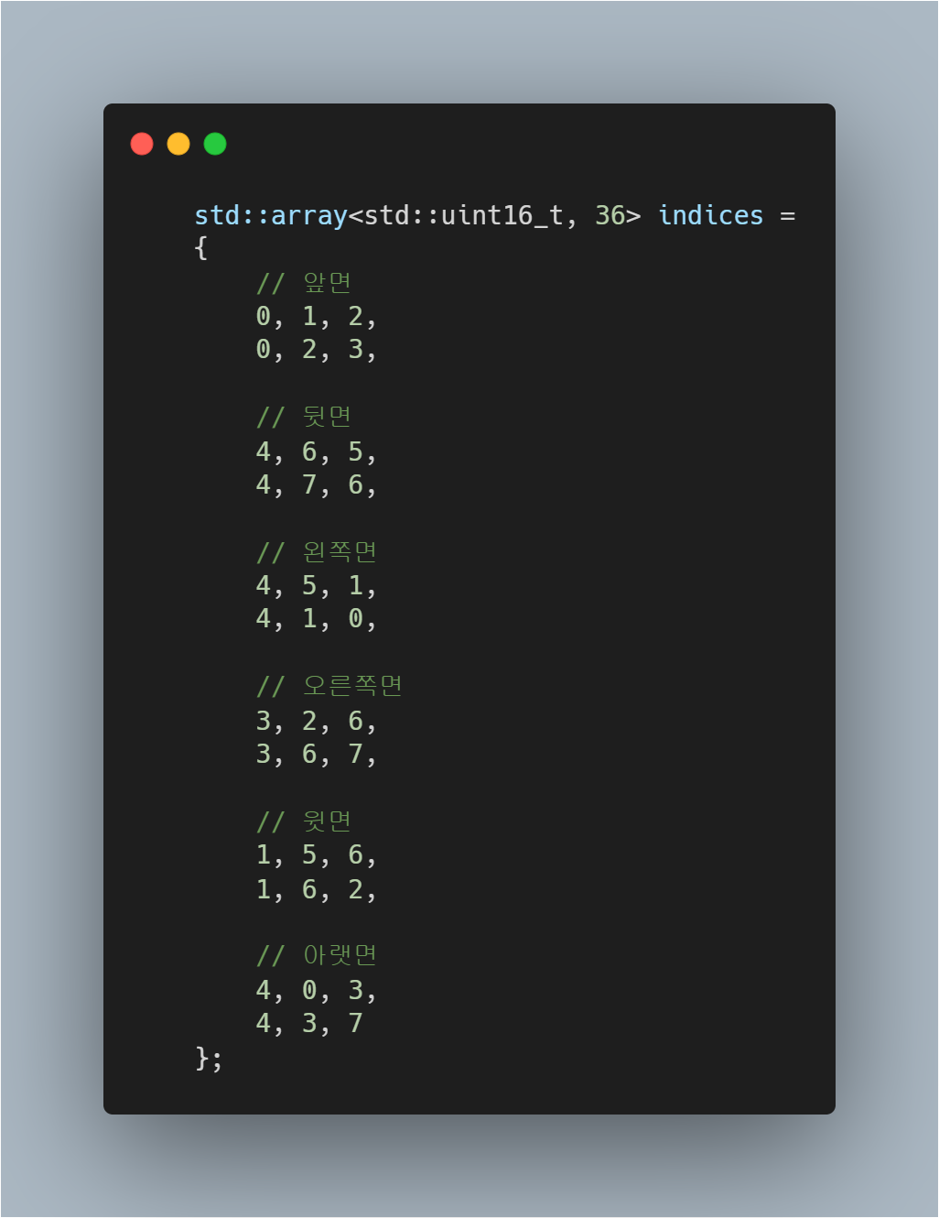Click the 아랫면 comment line
The height and width of the screenshot is (1218, 939).
[x=317, y=956]
